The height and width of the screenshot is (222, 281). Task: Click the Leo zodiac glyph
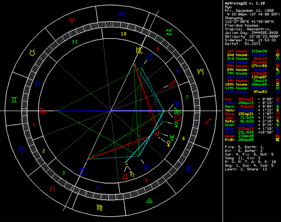[53, 189]
